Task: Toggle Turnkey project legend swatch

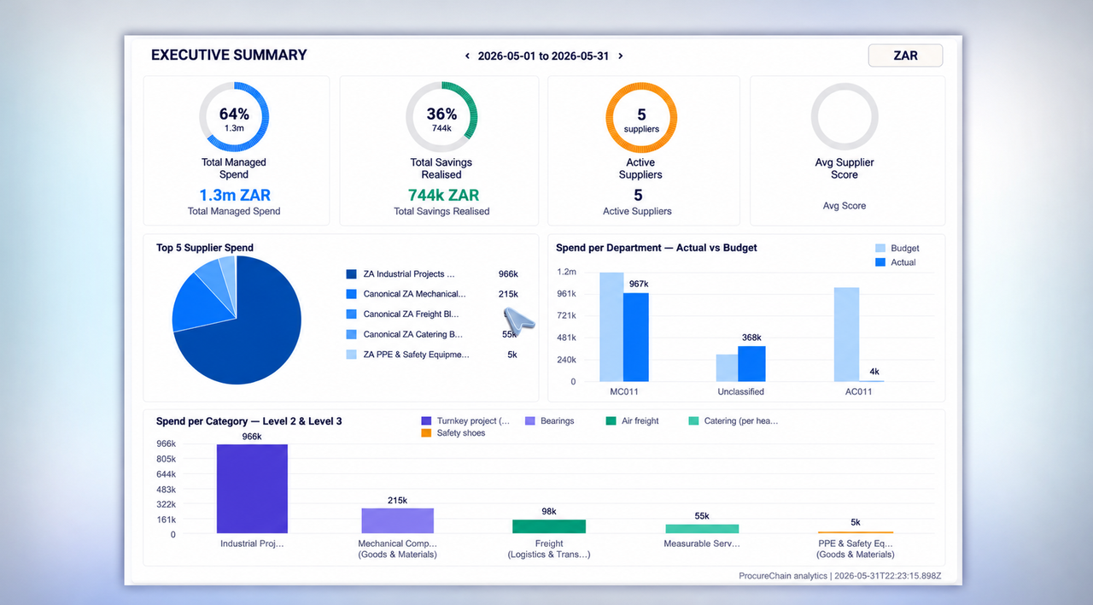Action: (x=426, y=420)
